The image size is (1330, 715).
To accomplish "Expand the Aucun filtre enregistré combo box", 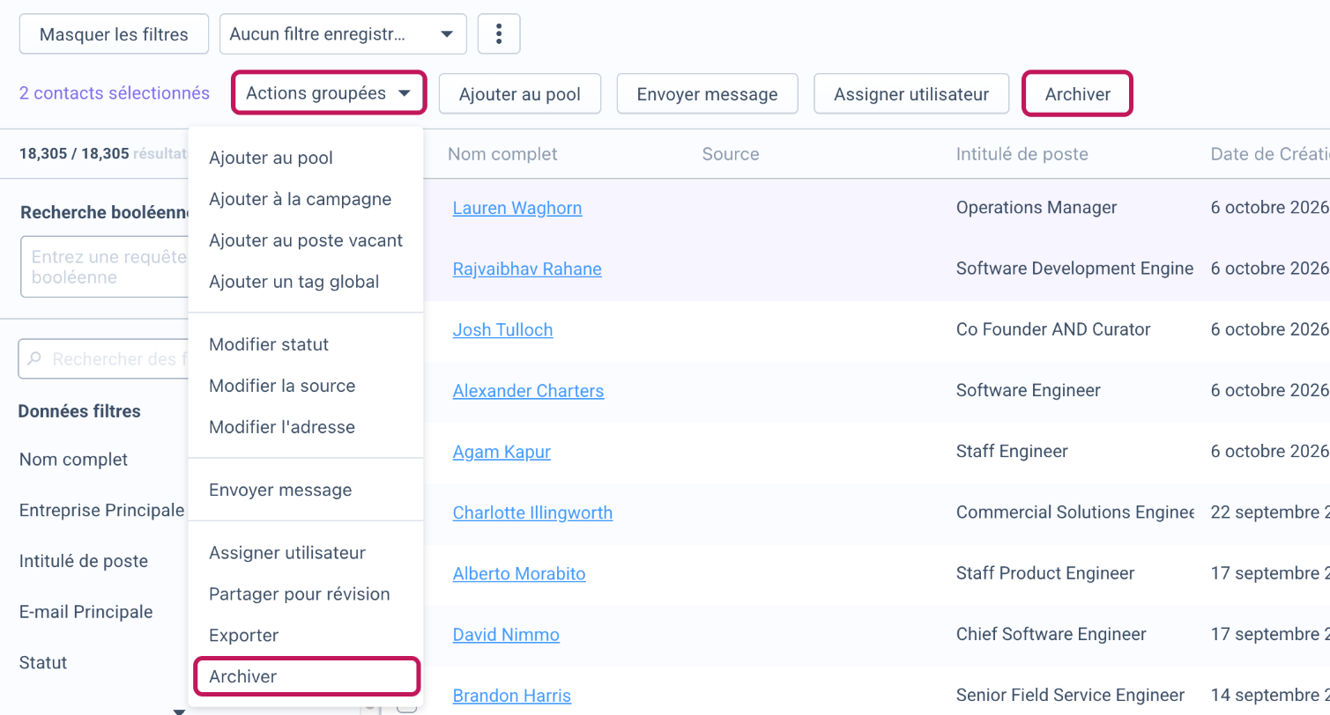I will click(343, 34).
